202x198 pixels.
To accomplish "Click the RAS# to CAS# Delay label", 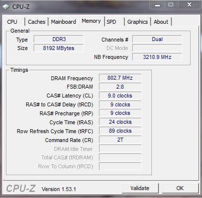I will [59, 104].
